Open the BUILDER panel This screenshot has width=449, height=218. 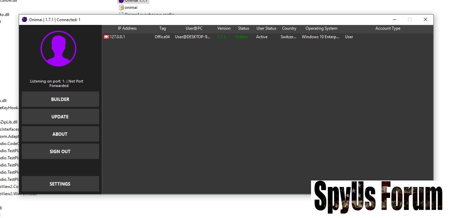pos(60,99)
